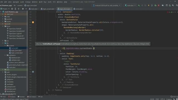Expand the android folder
The image size is (178, 100).
(x=3, y=19)
